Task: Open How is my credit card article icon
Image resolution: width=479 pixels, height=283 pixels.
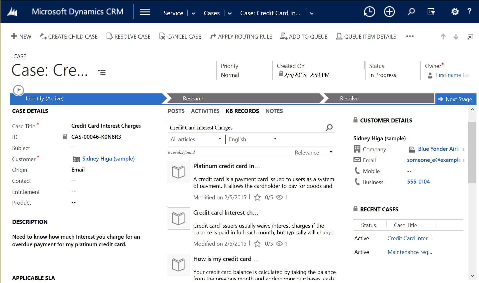Action: pyautogui.click(x=179, y=265)
